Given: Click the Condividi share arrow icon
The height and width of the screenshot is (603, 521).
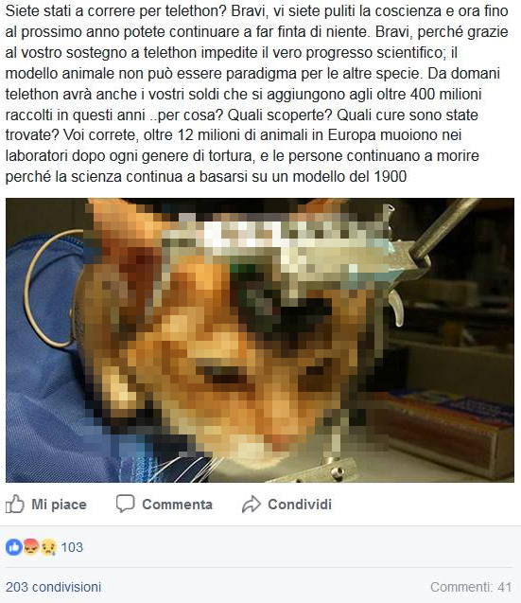Looking at the screenshot, I should pos(252,505).
